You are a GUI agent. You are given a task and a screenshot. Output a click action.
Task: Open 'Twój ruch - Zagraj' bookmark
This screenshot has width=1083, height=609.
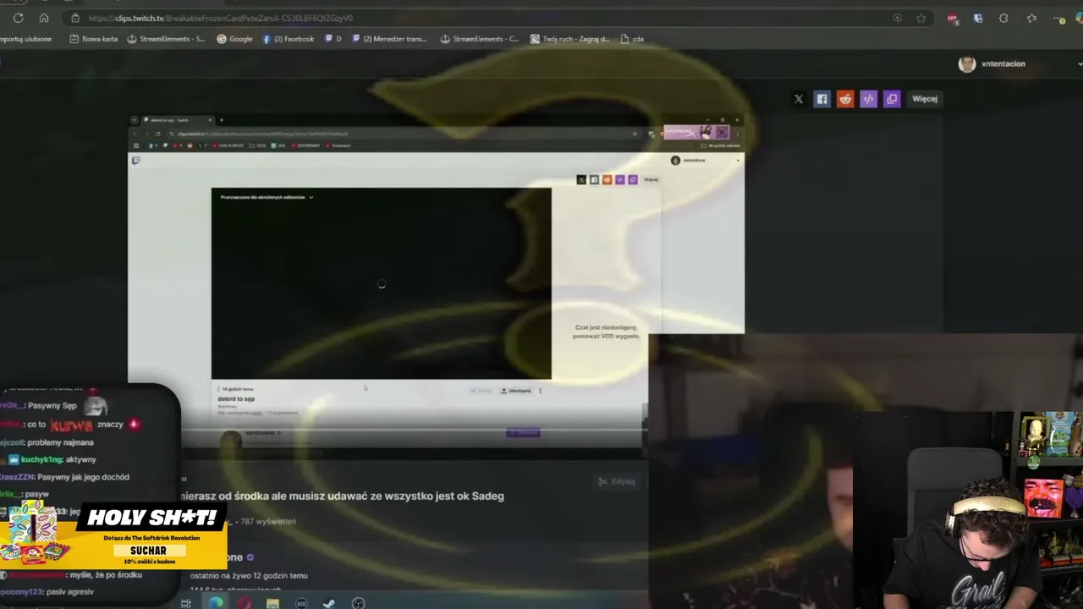pos(569,39)
